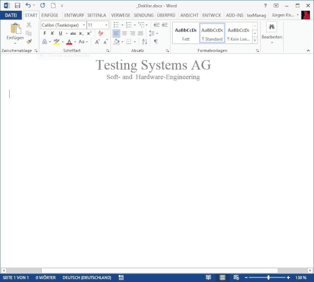
Task: Create a new blank document icon
Action: tap(53, 6)
